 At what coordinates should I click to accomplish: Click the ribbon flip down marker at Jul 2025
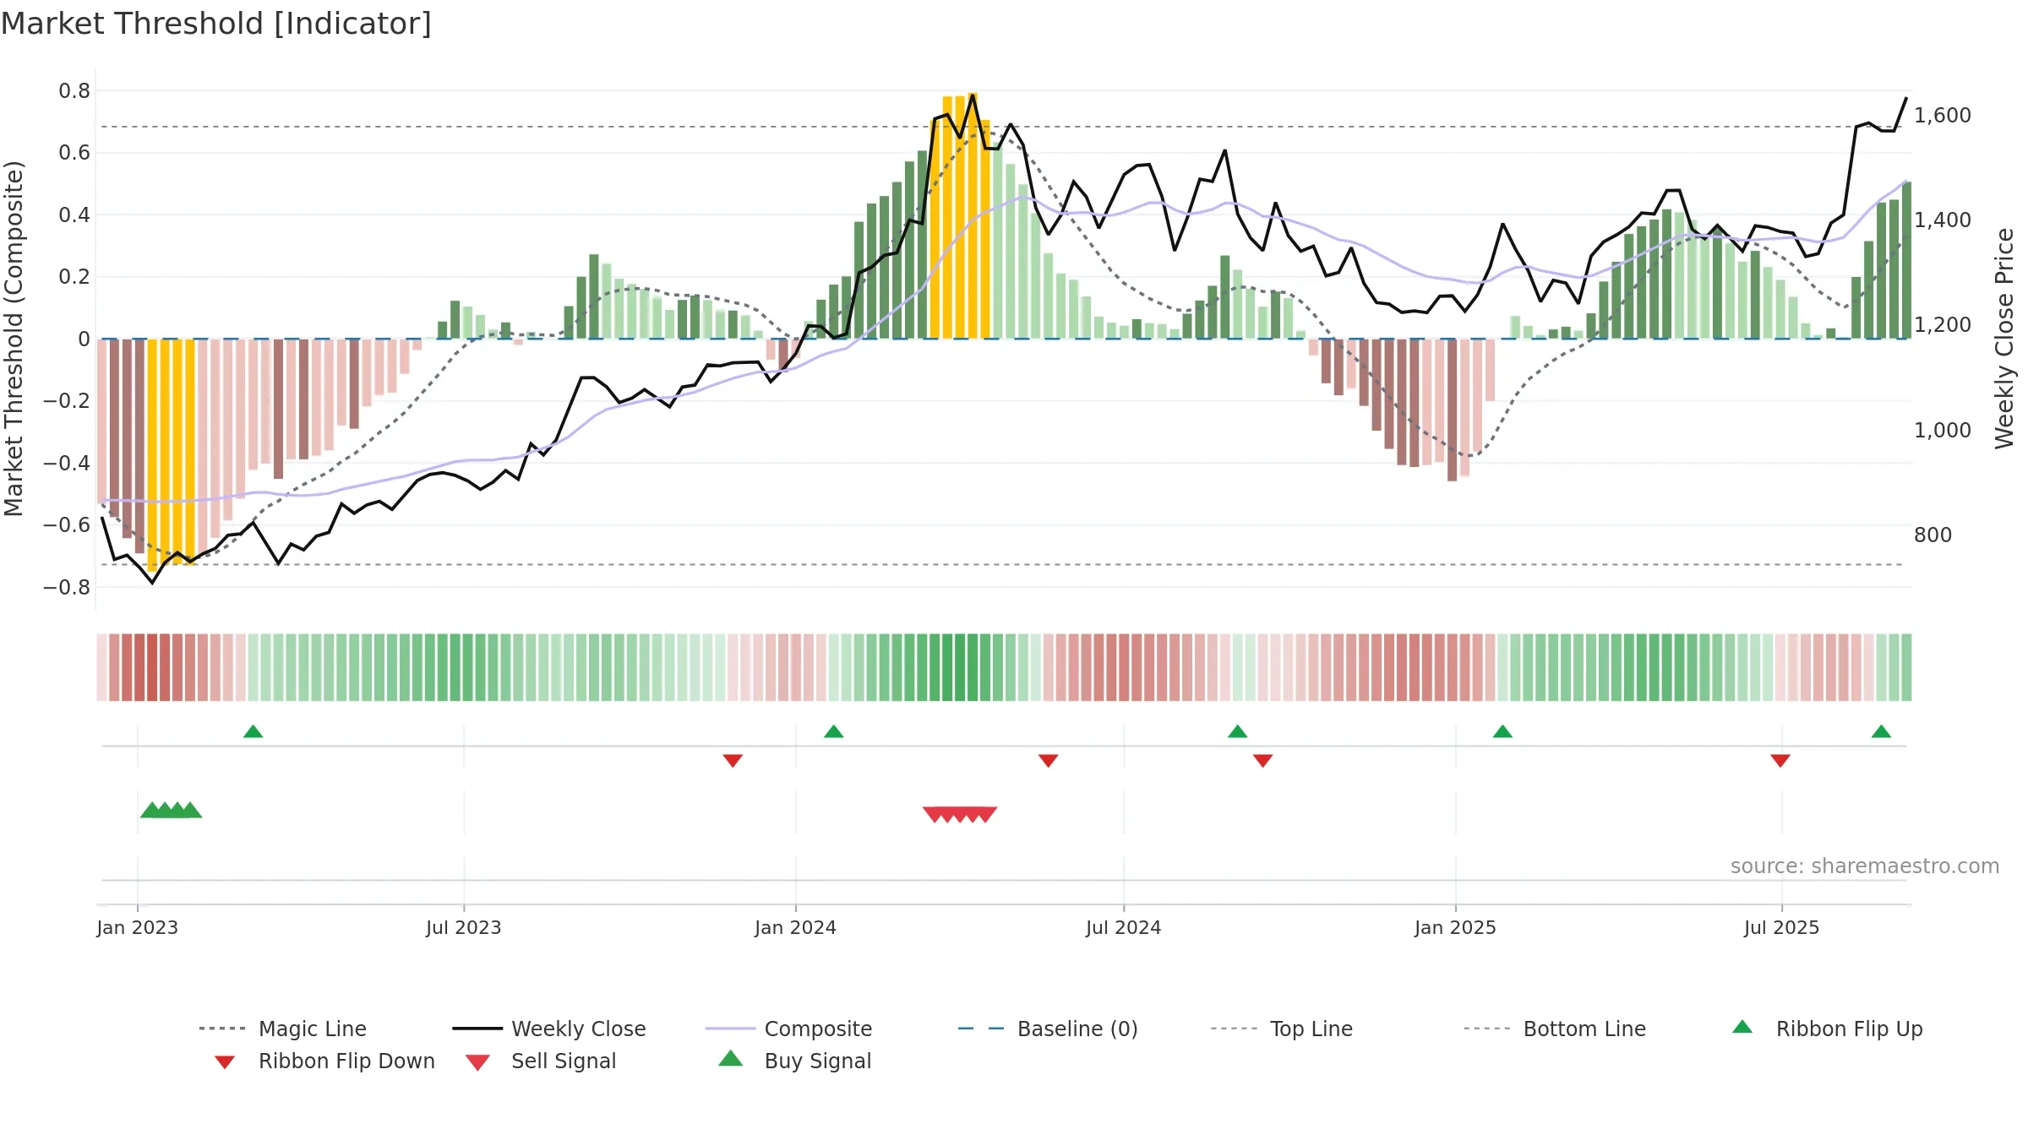(x=1780, y=761)
